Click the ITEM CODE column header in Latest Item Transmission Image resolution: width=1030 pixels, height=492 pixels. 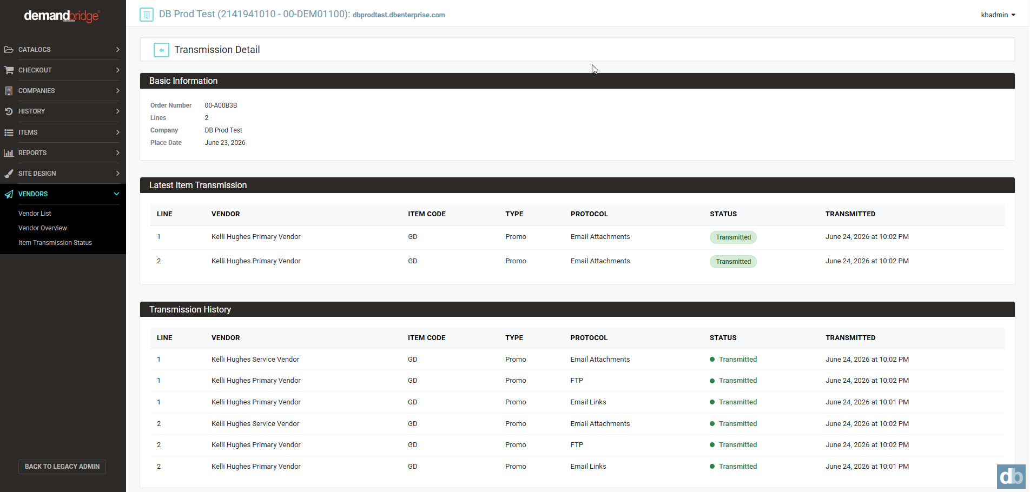tap(427, 214)
